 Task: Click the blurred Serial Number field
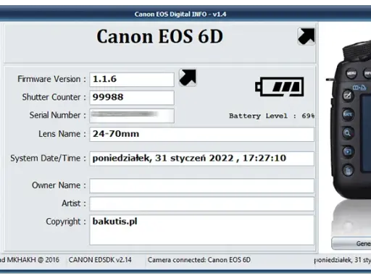click(132, 116)
